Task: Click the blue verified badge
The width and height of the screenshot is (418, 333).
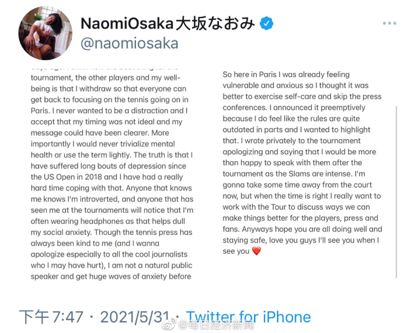Action: click(266, 23)
